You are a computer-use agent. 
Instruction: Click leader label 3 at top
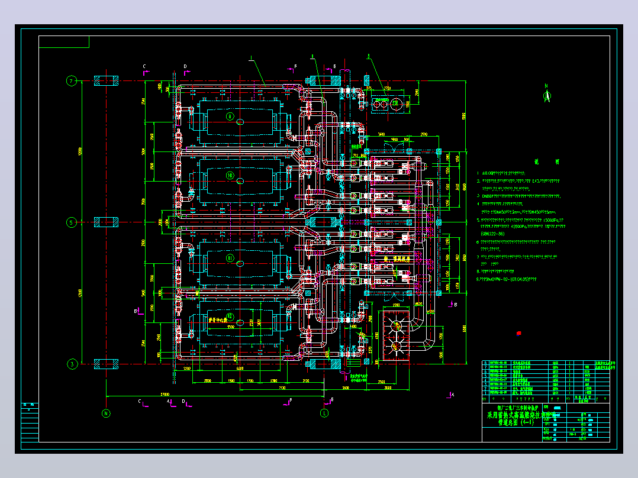(368, 57)
